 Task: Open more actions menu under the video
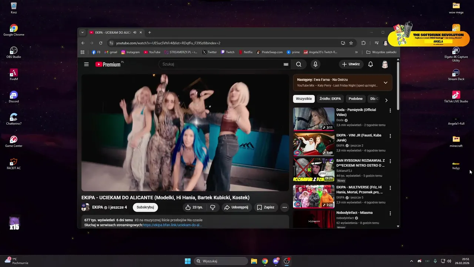pos(284,207)
